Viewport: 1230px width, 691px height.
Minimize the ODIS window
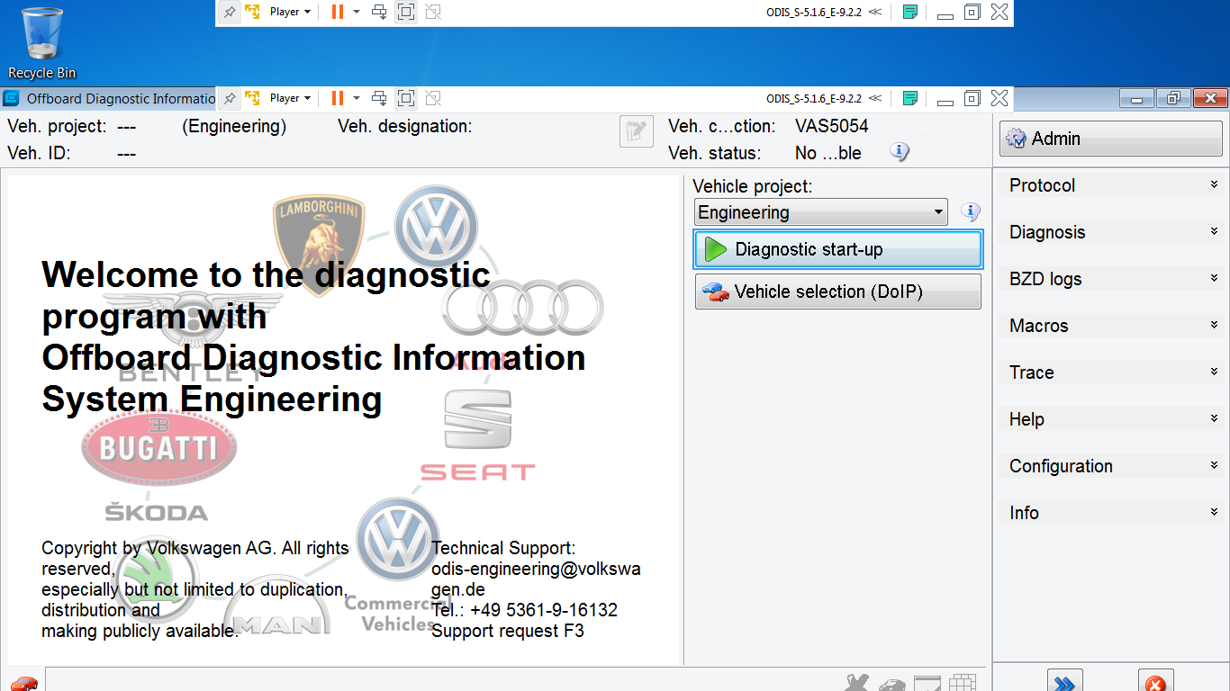point(1137,98)
